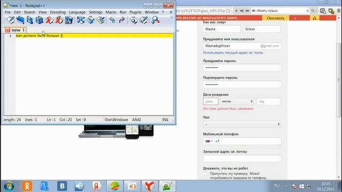Viewport: 342px width, 192px height.
Task: Click the Windows Start button
Action: coord(9,186)
